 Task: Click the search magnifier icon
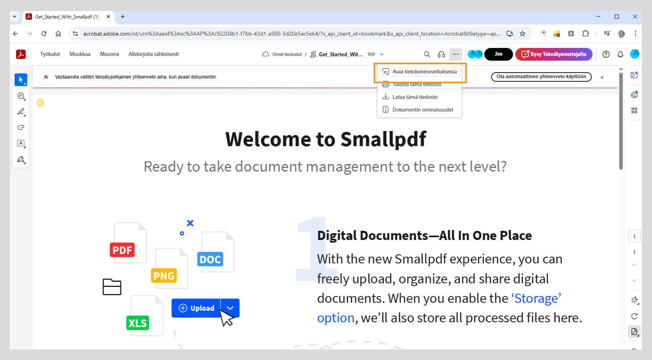click(x=427, y=54)
